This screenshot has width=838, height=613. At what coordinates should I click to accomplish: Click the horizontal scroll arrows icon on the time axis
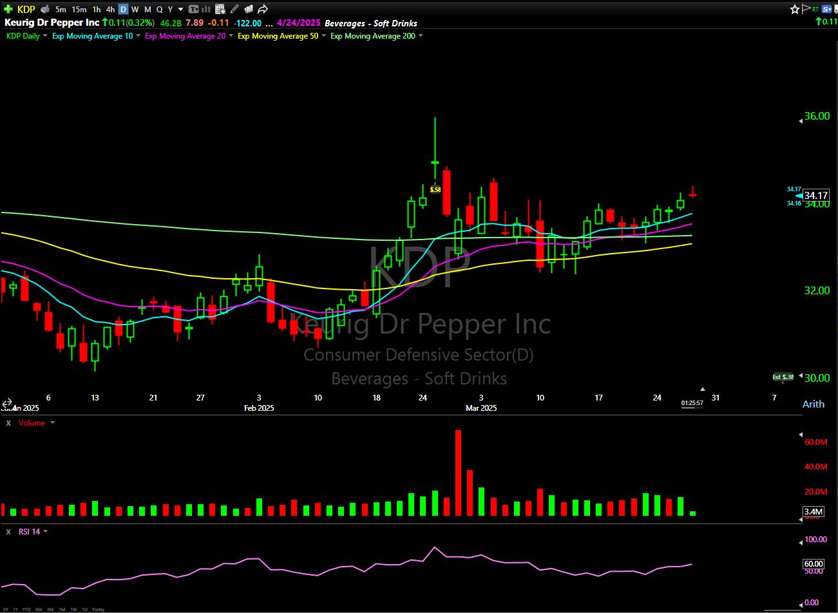[x=7, y=404]
